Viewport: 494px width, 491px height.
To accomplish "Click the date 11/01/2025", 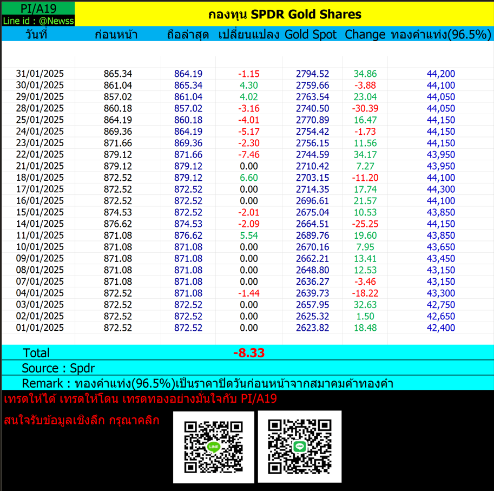I will pyautogui.click(x=40, y=235).
